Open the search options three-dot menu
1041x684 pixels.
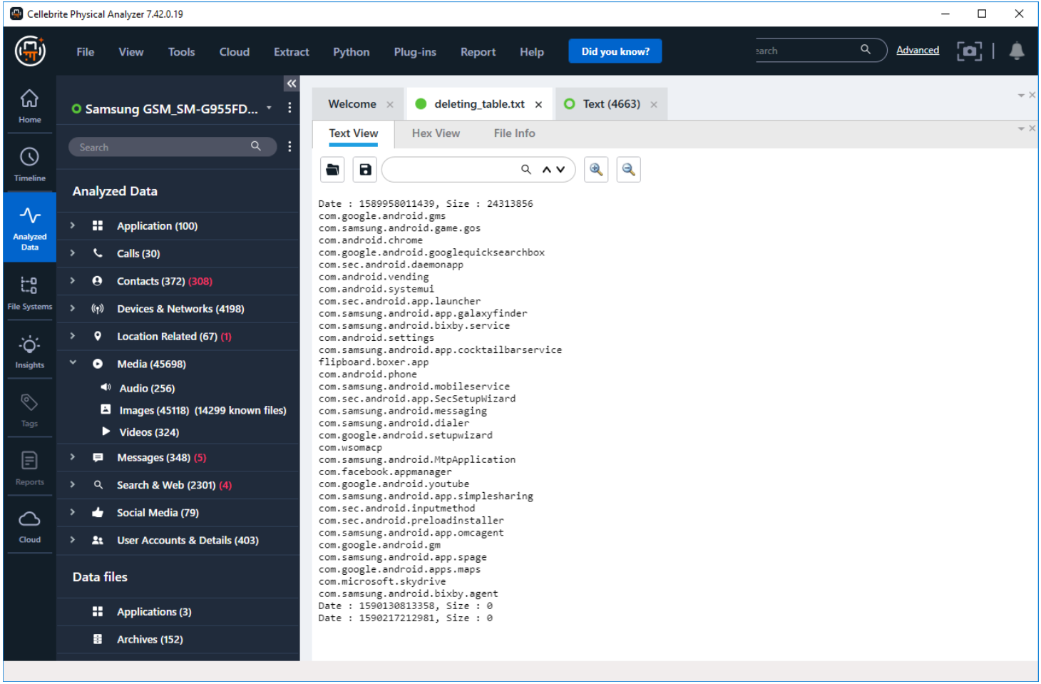tap(289, 146)
